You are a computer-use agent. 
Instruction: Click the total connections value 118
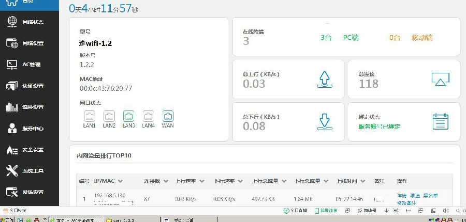[369, 84]
